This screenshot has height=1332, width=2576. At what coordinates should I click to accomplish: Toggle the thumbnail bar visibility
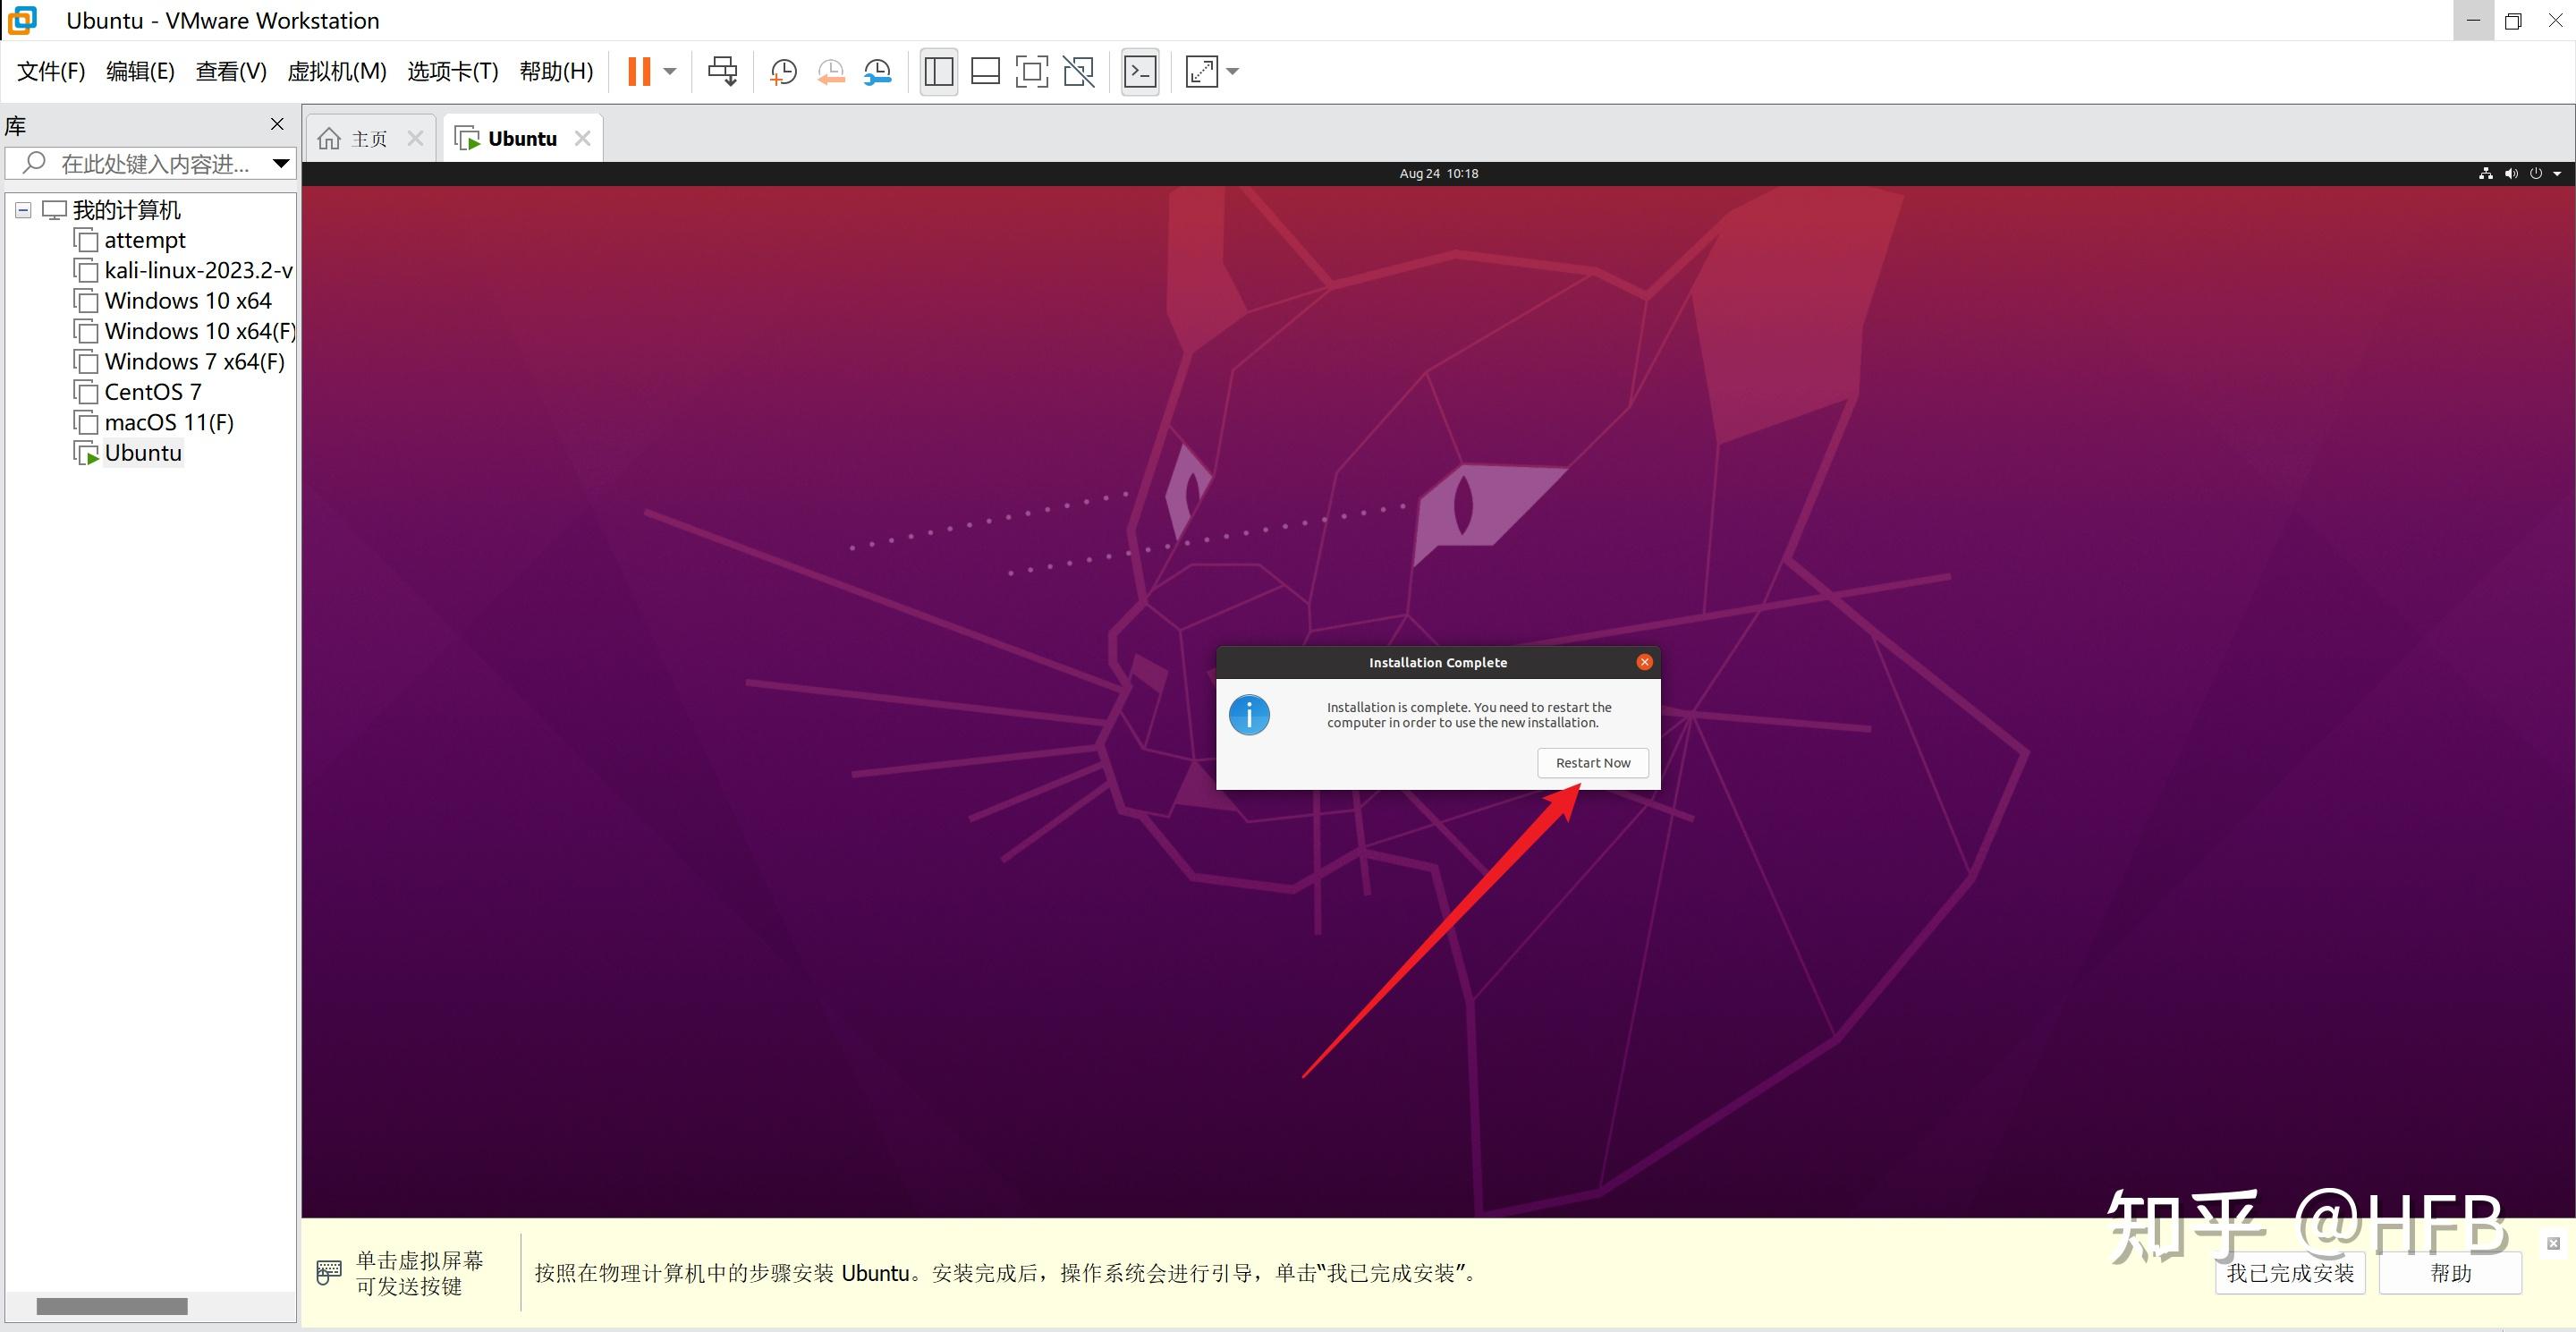(985, 71)
